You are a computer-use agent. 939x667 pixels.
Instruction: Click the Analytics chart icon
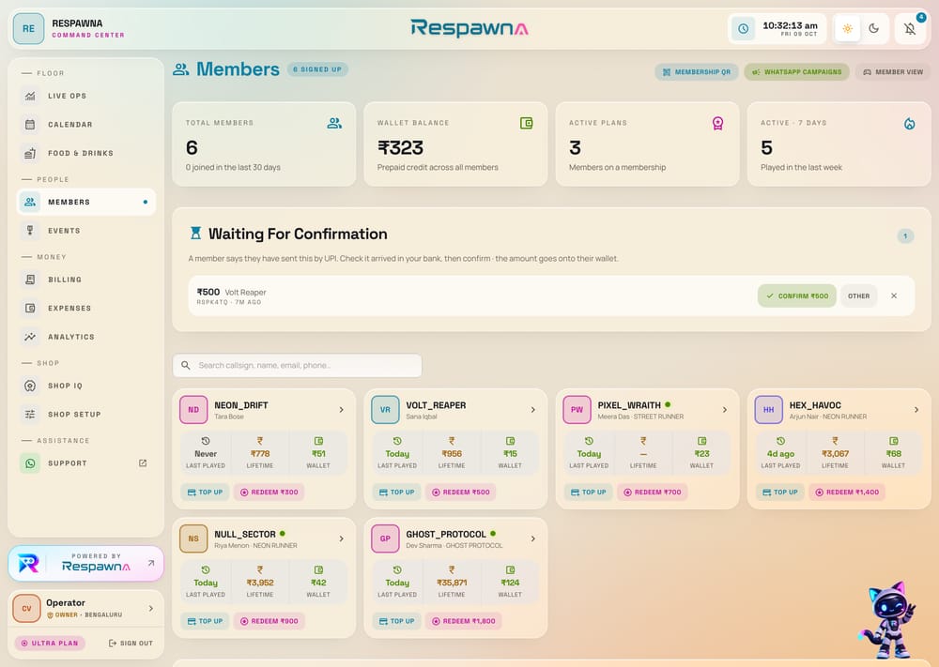[30, 337]
